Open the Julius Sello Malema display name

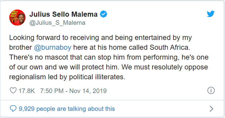pyautogui.click(x=63, y=14)
